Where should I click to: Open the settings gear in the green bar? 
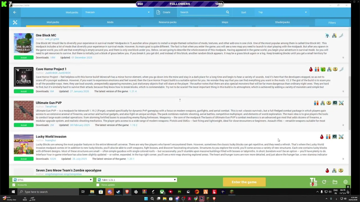tap(345, 182)
